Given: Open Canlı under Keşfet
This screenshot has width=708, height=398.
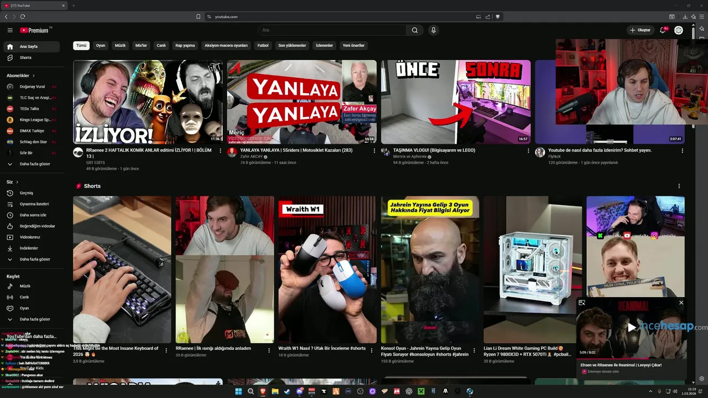Looking at the screenshot, I should coord(33,297).
